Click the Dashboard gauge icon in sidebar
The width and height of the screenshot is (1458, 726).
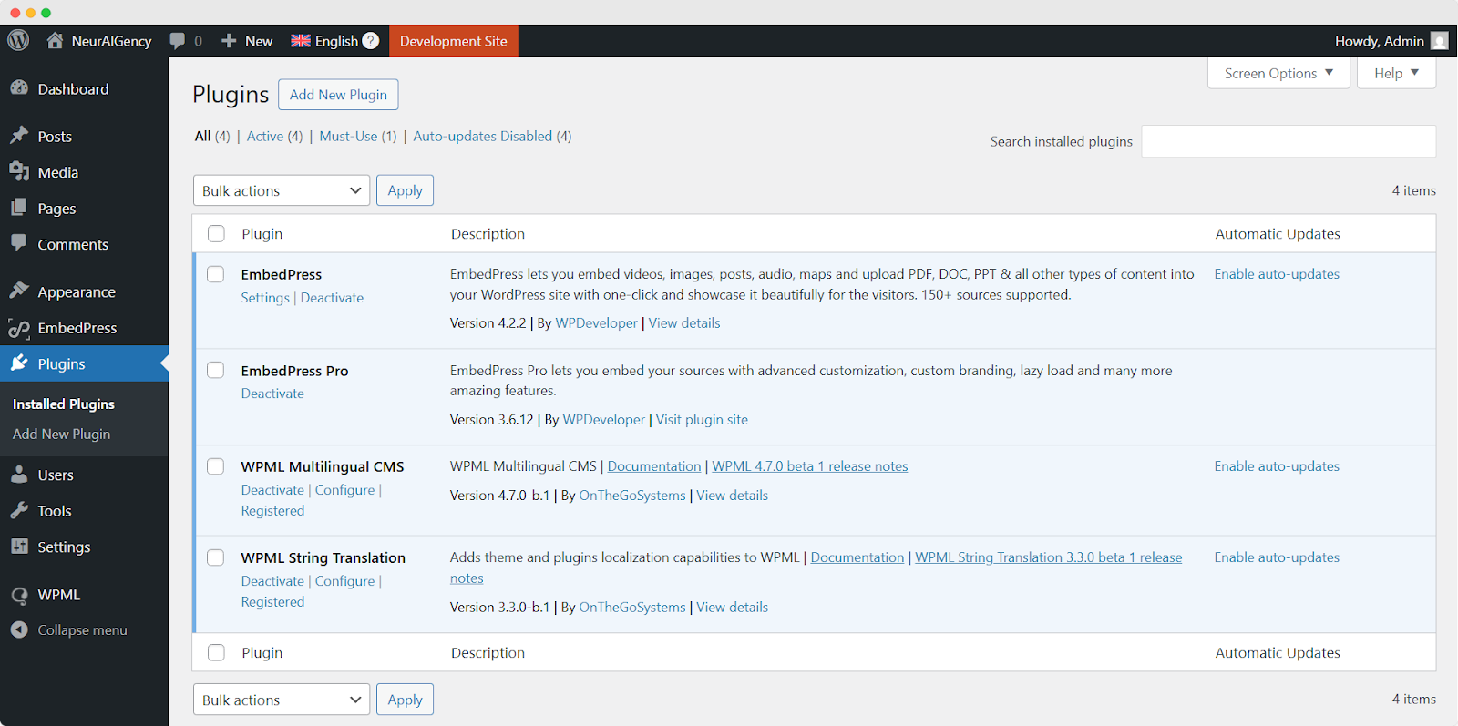pos(19,88)
